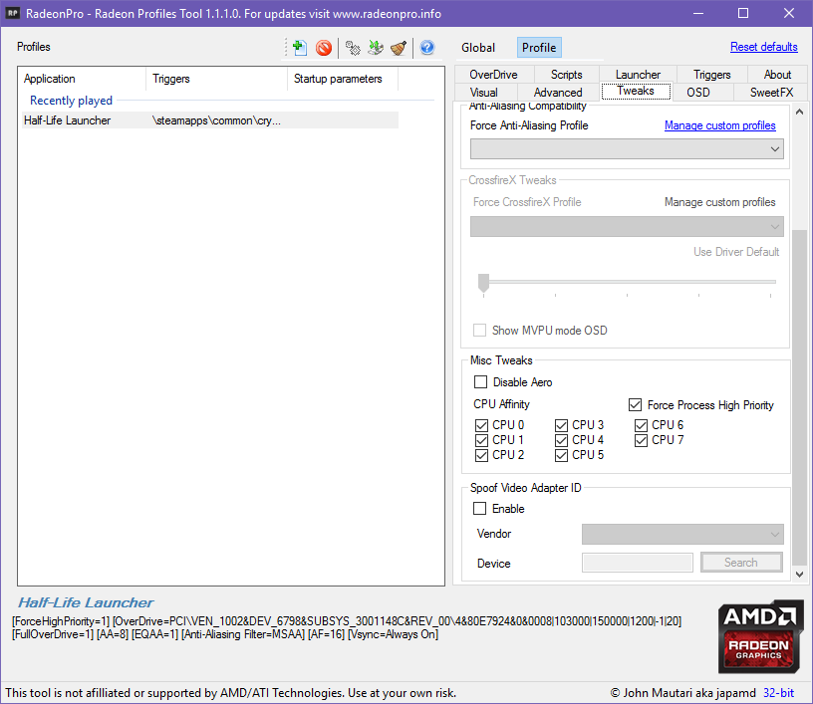Click the \steamapps\common\cry... trigger cell
The width and height of the screenshot is (813, 704).
point(216,120)
